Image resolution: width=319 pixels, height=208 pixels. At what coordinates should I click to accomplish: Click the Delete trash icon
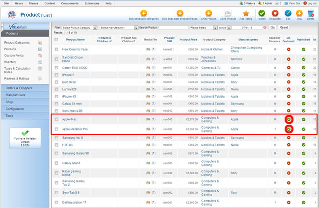[310, 13]
